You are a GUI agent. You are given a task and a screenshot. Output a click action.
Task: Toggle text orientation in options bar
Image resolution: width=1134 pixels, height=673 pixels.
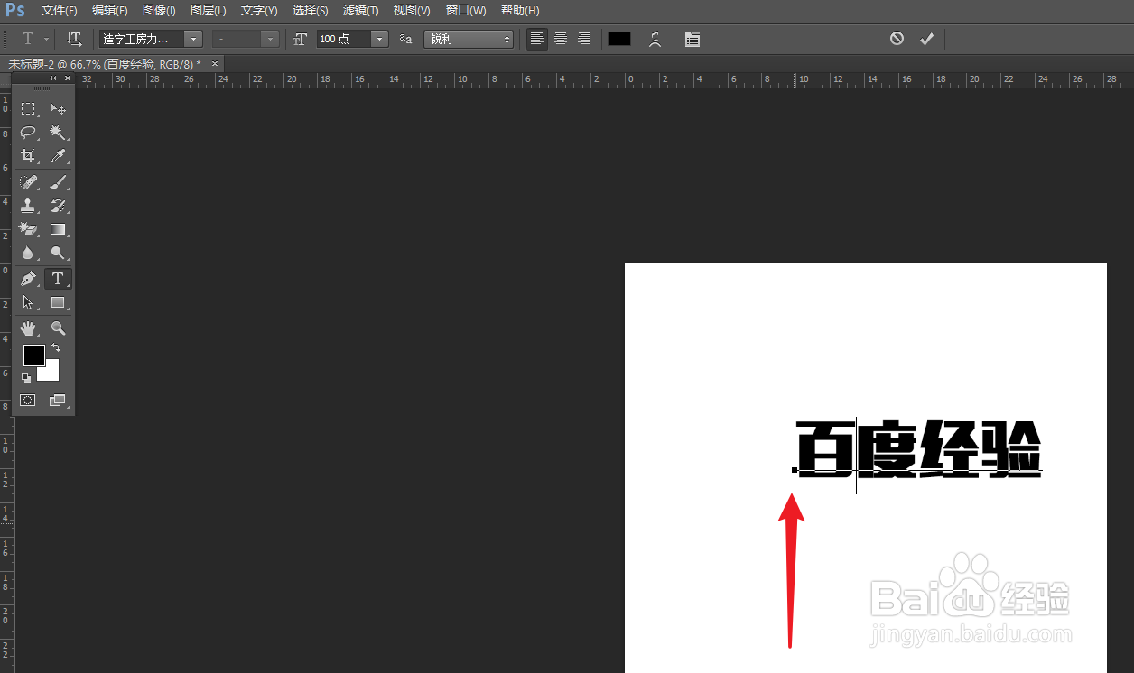point(74,39)
